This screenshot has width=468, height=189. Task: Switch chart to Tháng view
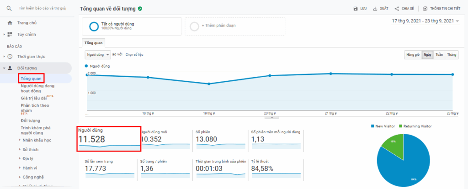pos(452,55)
